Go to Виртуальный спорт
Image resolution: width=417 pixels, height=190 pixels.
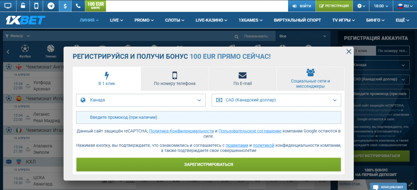(297, 20)
